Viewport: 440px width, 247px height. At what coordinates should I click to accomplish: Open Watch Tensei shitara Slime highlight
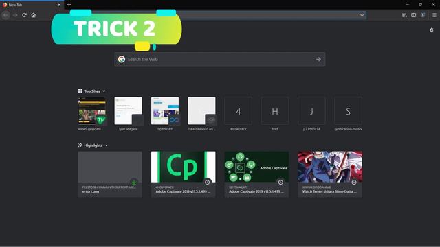click(330, 174)
